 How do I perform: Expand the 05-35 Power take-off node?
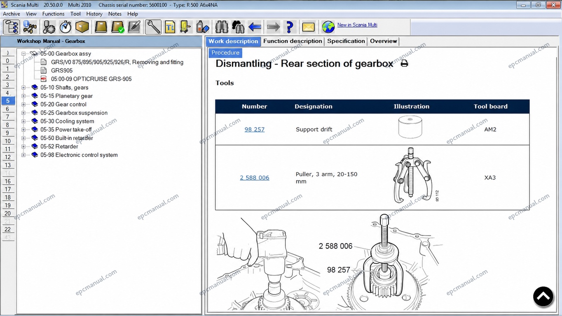click(23, 130)
